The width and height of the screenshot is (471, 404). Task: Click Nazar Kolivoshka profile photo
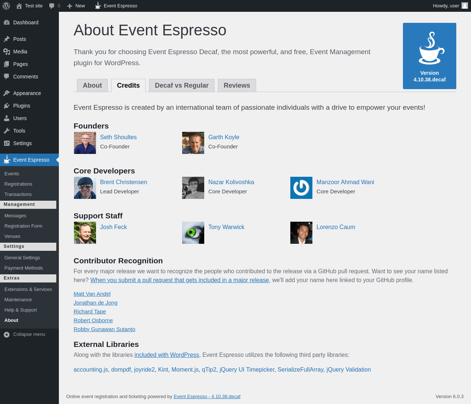[193, 188]
